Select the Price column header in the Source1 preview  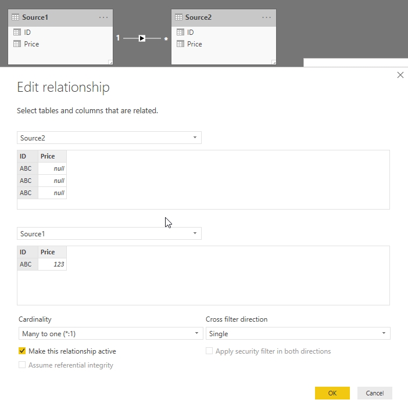52,252
